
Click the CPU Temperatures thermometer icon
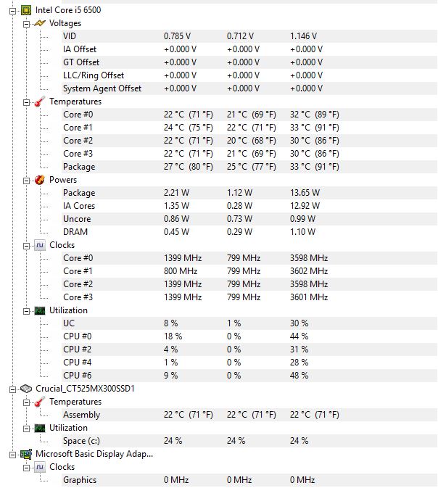pyautogui.click(x=40, y=102)
